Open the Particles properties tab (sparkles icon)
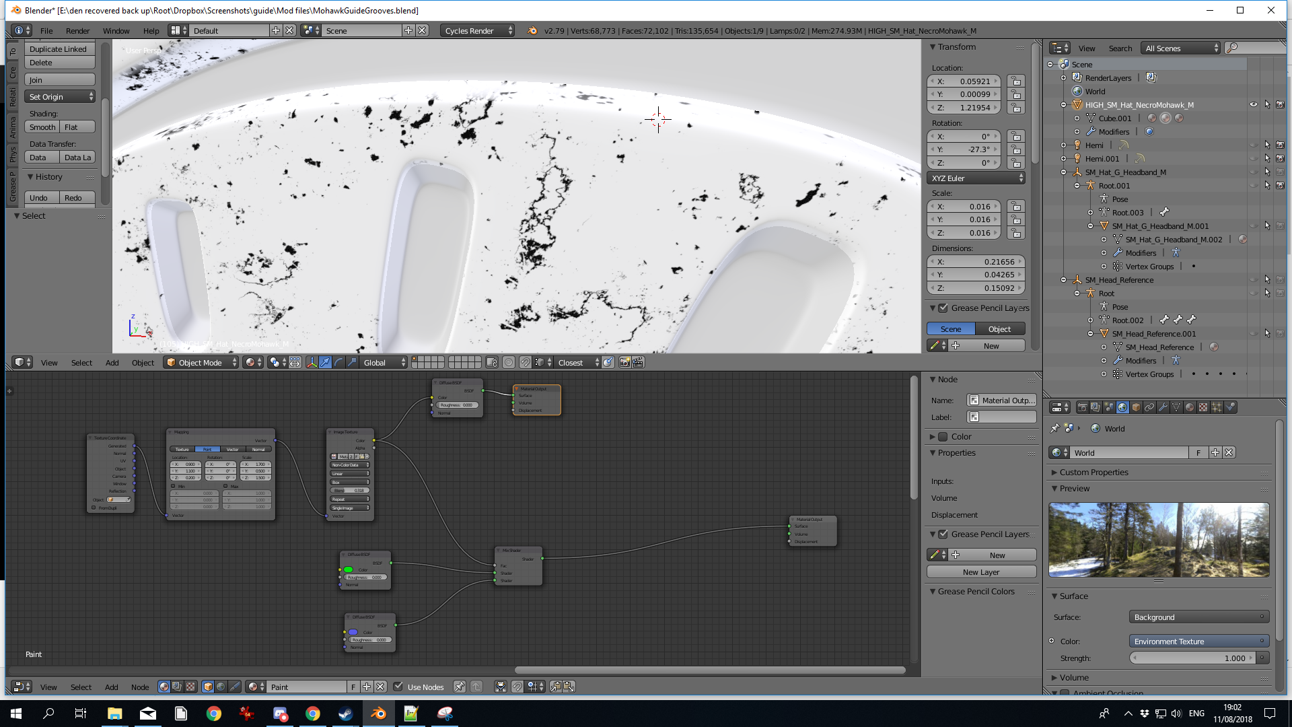This screenshot has height=727, width=1292. click(x=1217, y=407)
